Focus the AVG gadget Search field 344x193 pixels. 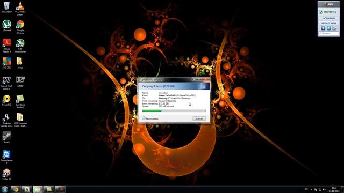(x=328, y=33)
